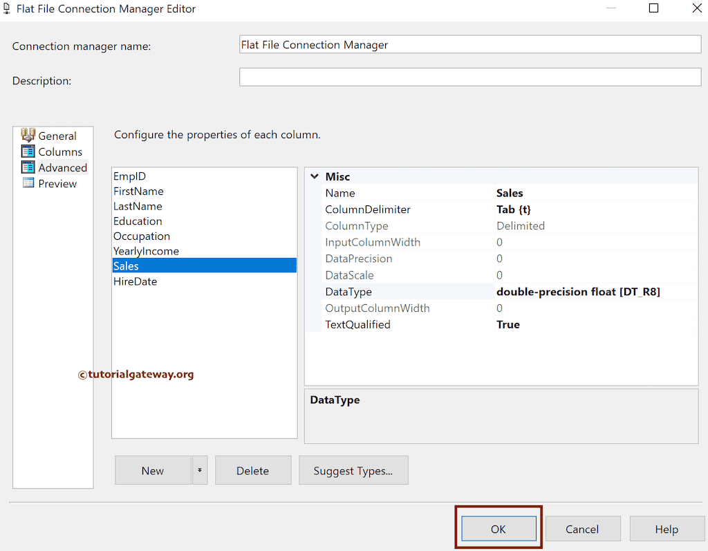Screen dimensions: 708x551
Task: Collapse the Misc property group
Action: point(315,176)
